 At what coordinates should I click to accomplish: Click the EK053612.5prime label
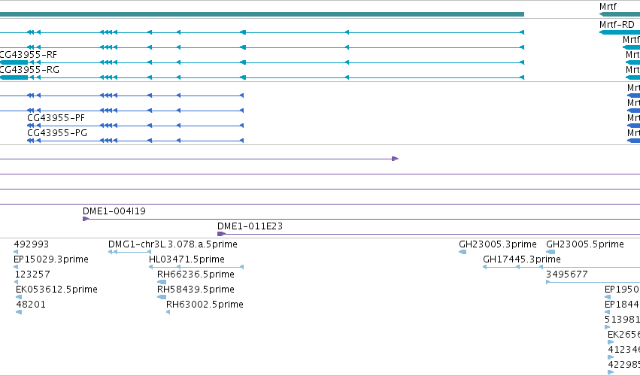(x=56, y=290)
